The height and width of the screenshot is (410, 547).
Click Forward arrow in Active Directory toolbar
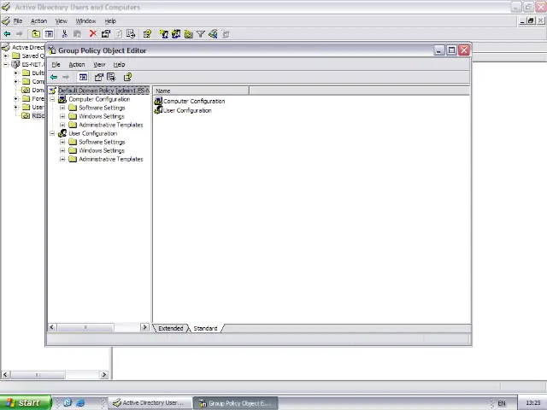pyautogui.click(x=19, y=34)
